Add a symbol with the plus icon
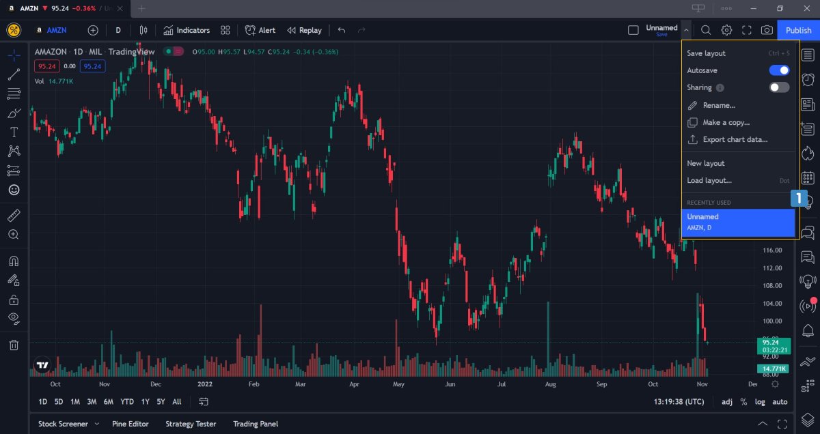820x434 pixels. click(93, 30)
